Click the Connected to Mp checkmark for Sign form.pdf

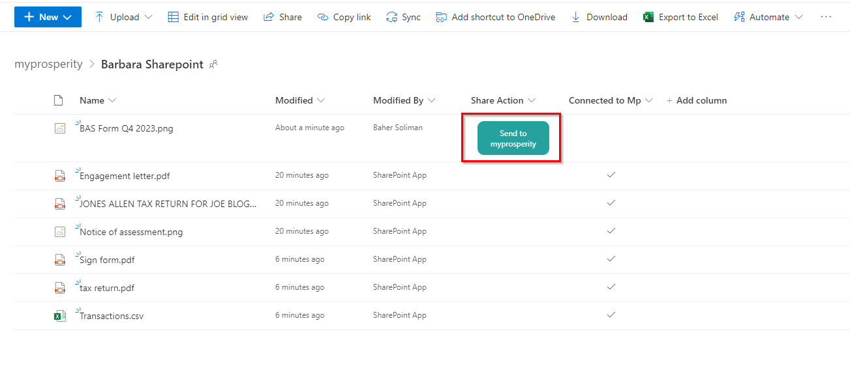(611, 259)
